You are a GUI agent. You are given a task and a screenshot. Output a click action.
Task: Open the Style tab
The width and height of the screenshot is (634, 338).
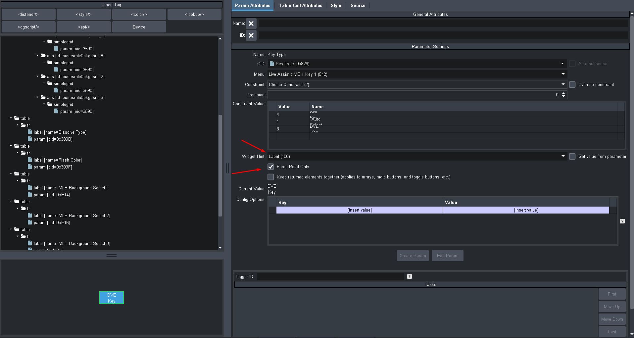click(336, 5)
